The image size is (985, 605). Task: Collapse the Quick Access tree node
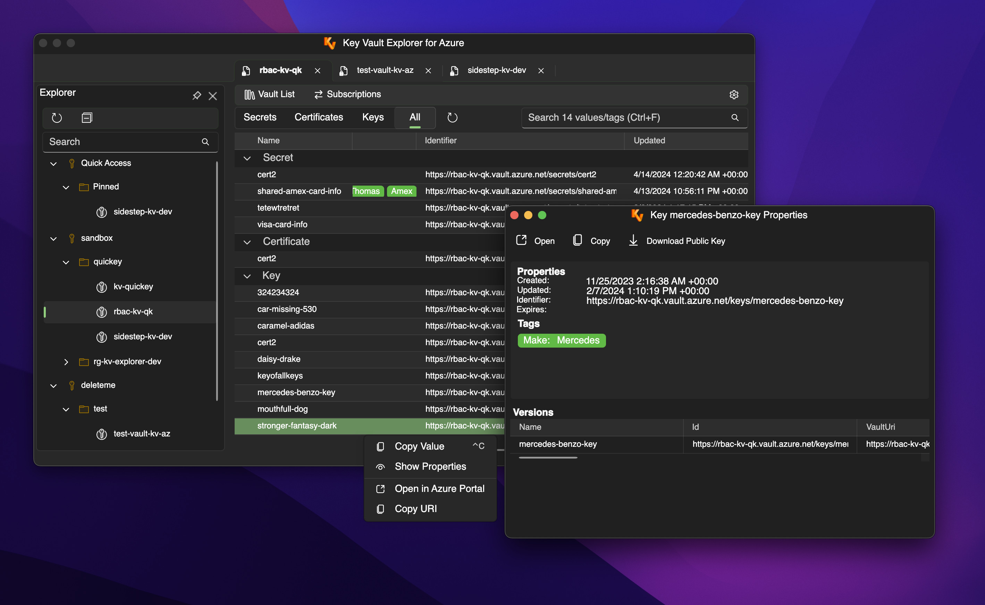tap(53, 164)
